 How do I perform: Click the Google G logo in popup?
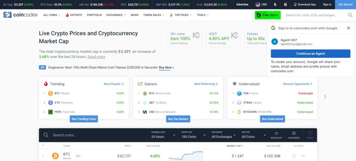coord(273,28)
